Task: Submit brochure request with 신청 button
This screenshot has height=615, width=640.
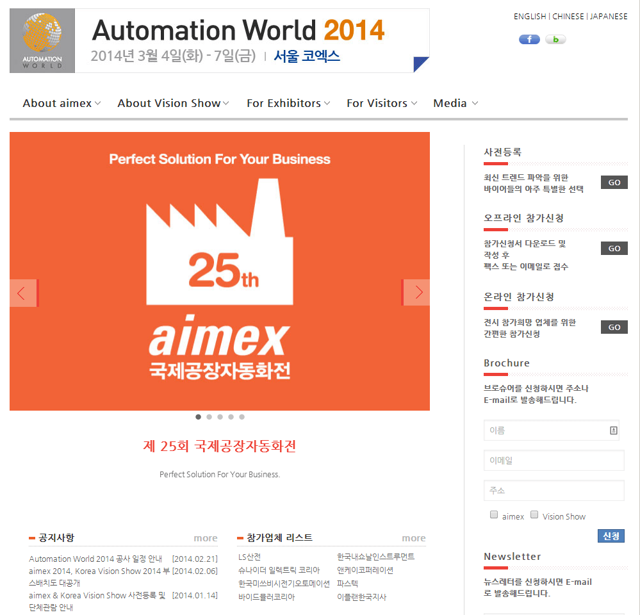Action: point(611,536)
